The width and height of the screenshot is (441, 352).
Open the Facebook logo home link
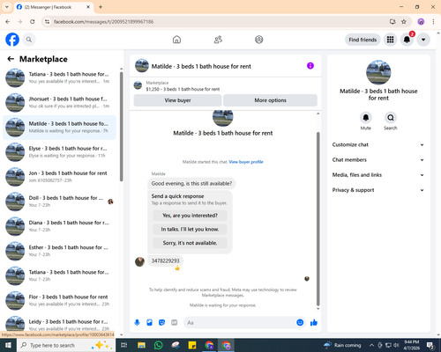point(12,40)
